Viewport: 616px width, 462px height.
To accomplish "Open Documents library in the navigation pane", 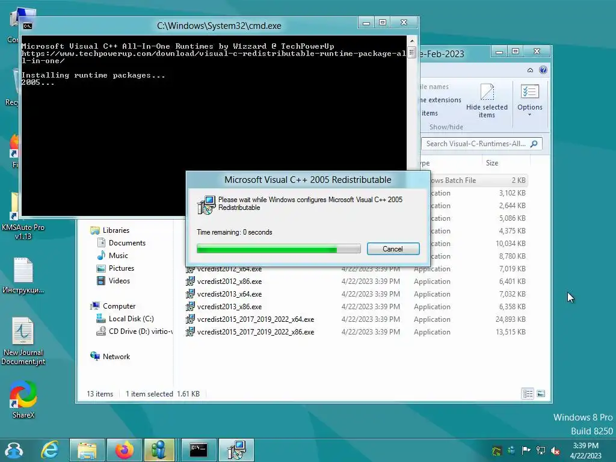I will [127, 243].
